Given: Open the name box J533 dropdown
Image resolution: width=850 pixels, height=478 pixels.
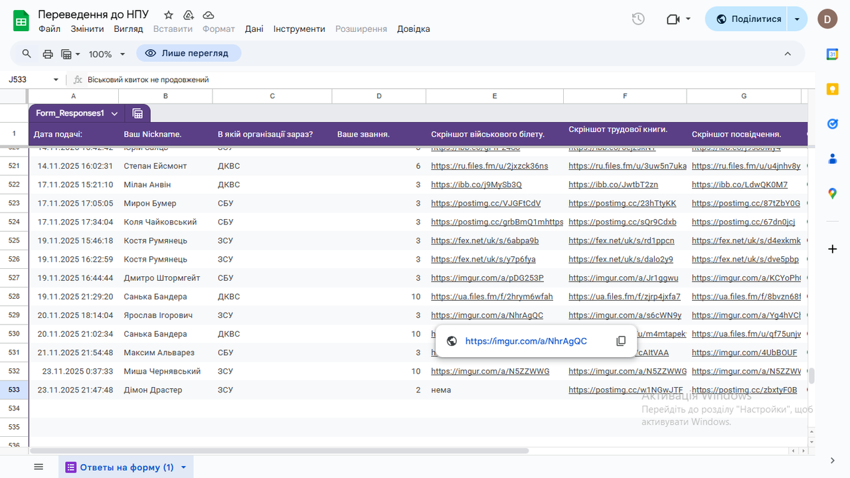Looking at the screenshot, I should [x=56, y=80].
